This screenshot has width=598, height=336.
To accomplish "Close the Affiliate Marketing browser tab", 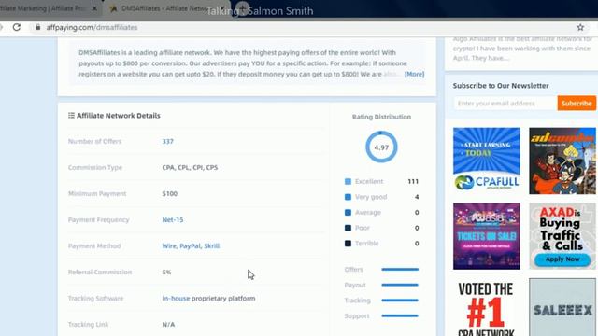I will [x=94, y=8].
